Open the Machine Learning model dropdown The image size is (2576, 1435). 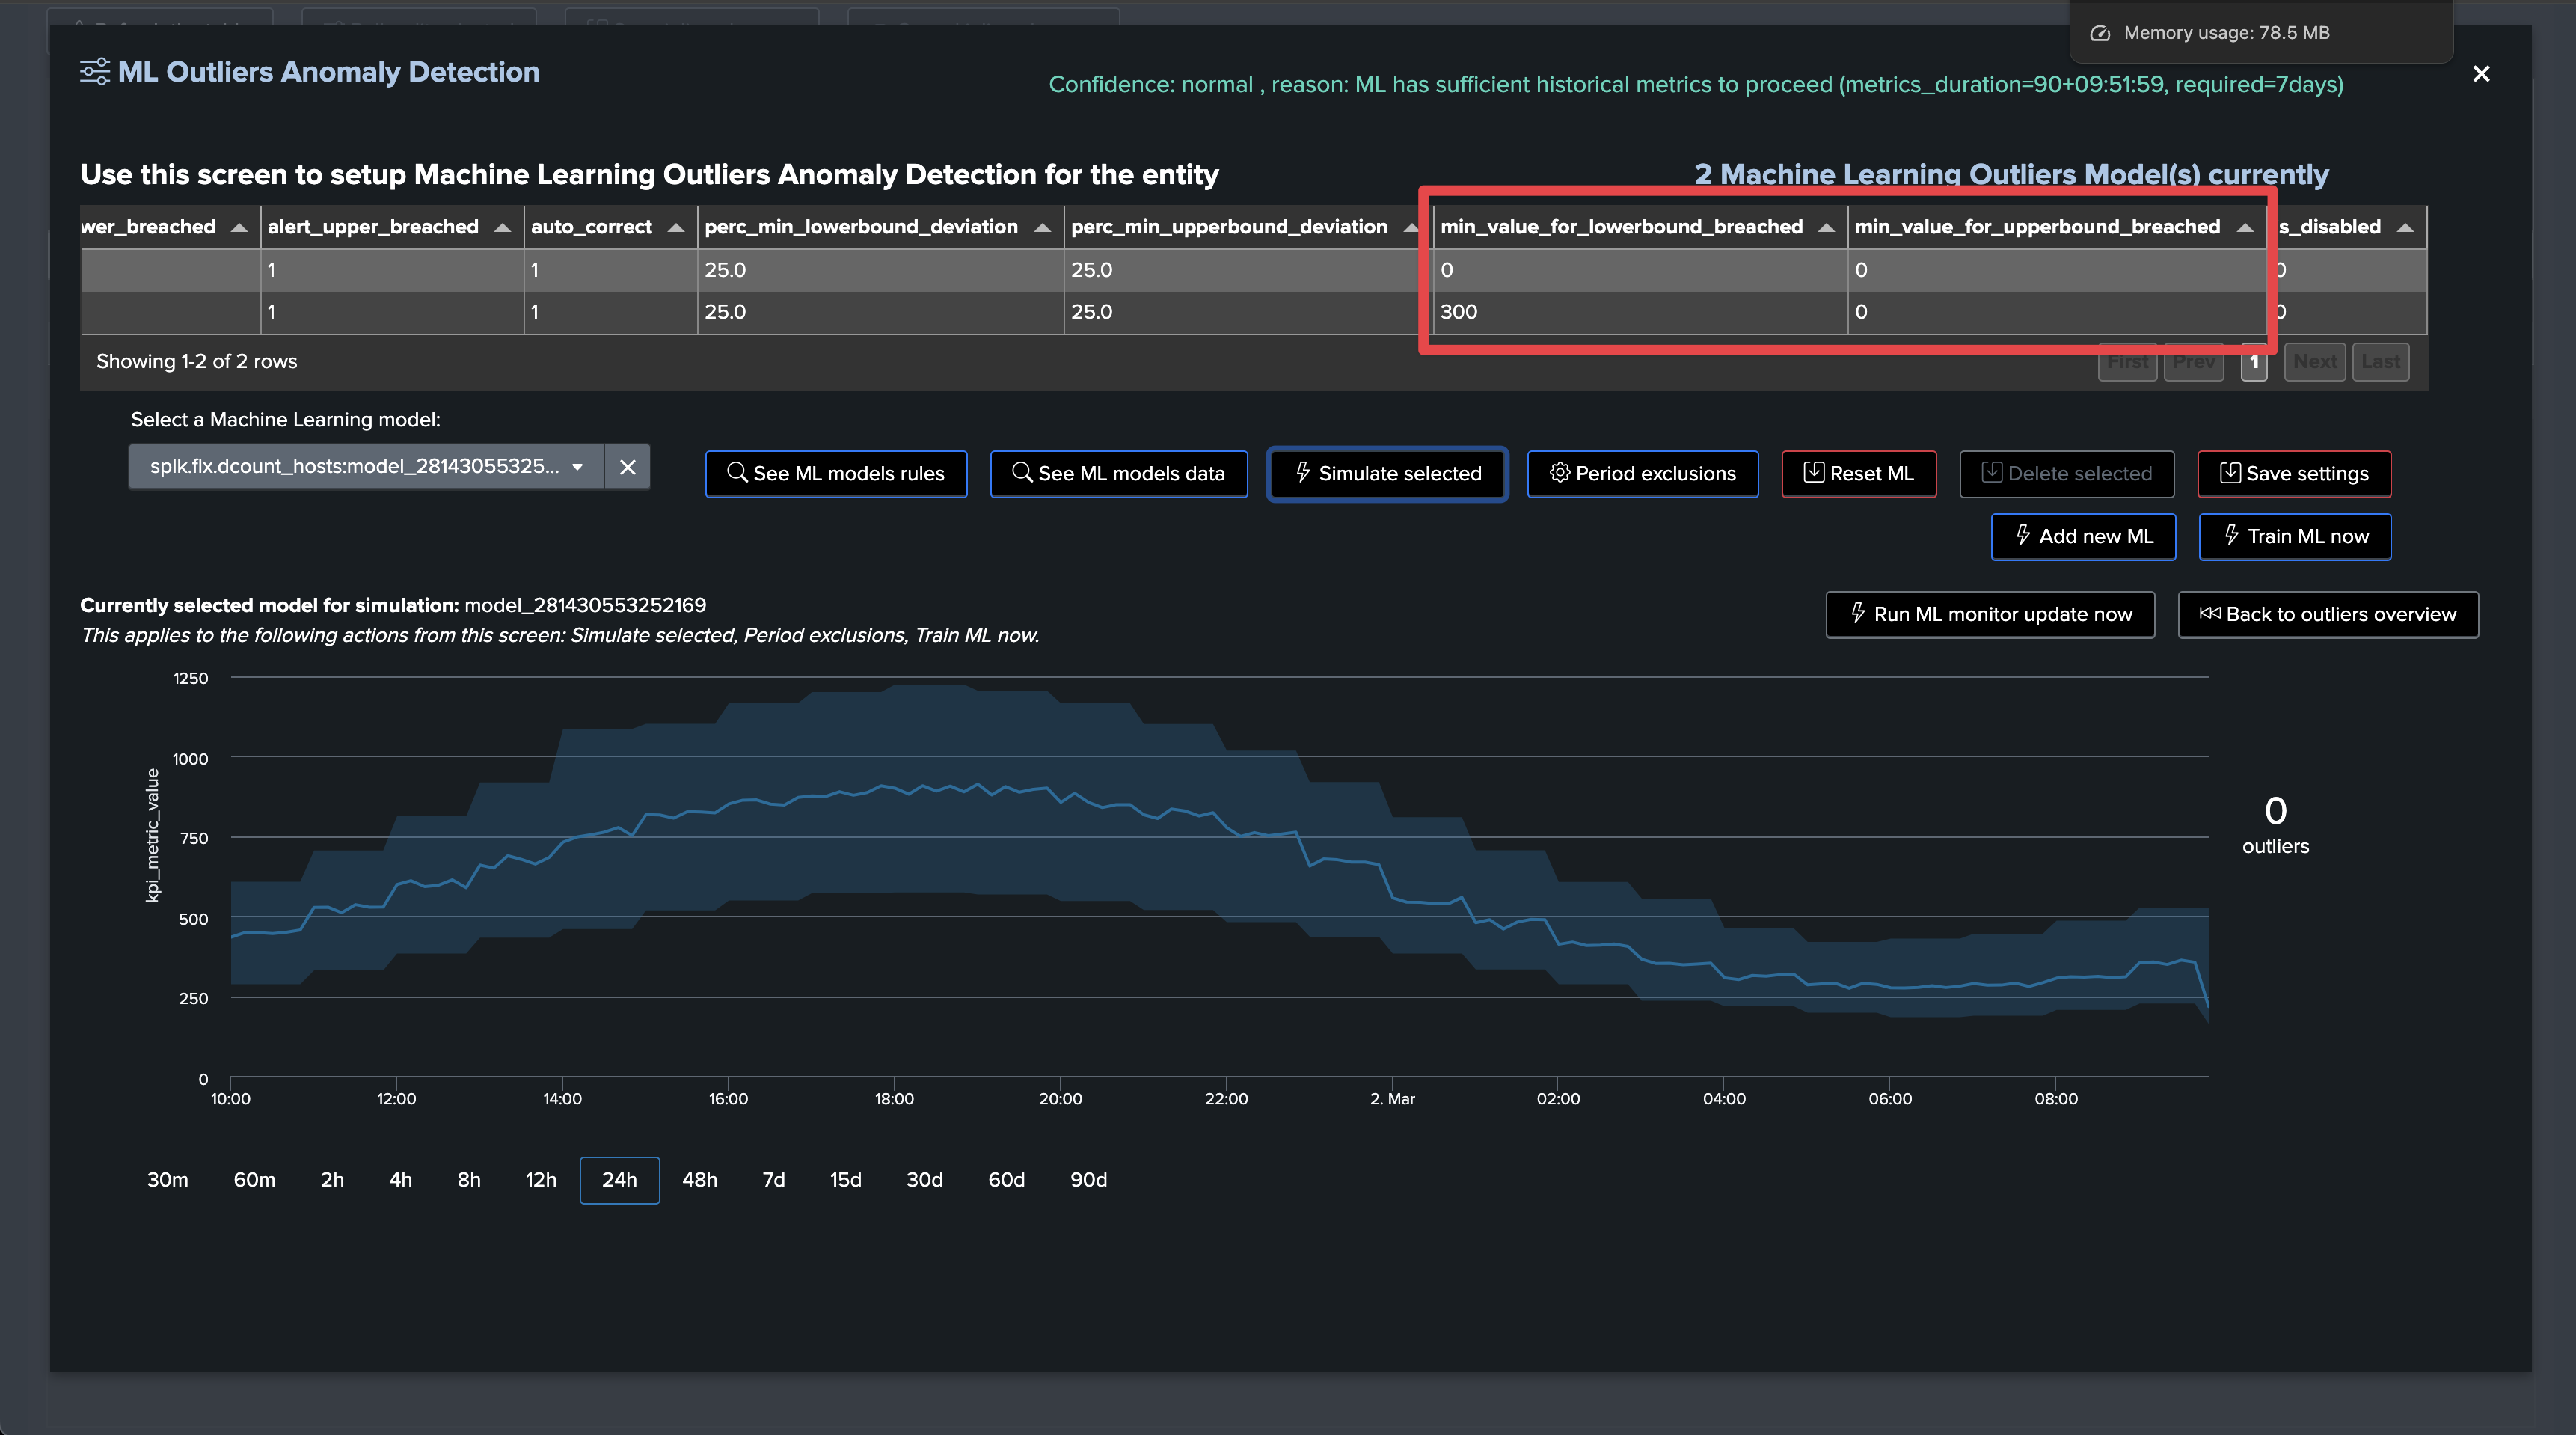(x=366, y=467)
